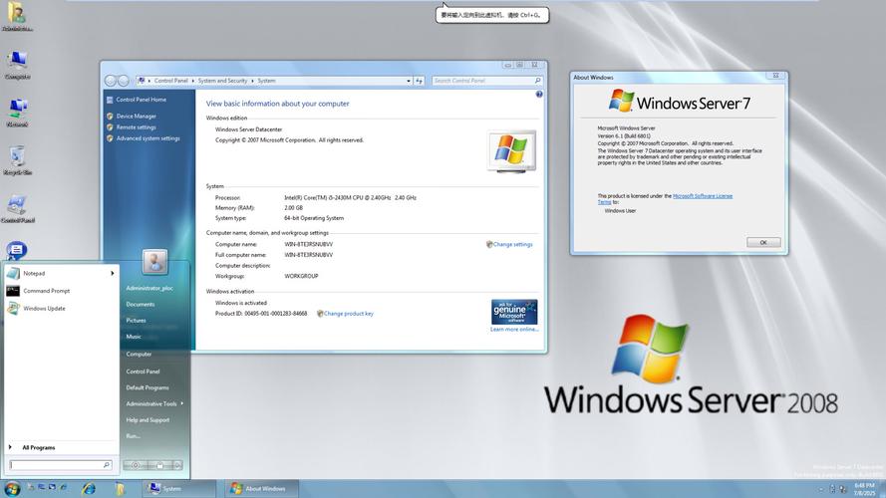
Task: Open the Control Panel desktop icon
Action: click(18, 208)
